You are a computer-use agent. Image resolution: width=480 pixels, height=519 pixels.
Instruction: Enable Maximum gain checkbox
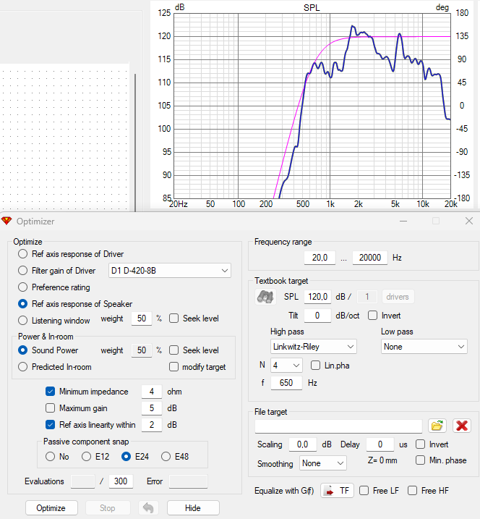coord(51,408)
